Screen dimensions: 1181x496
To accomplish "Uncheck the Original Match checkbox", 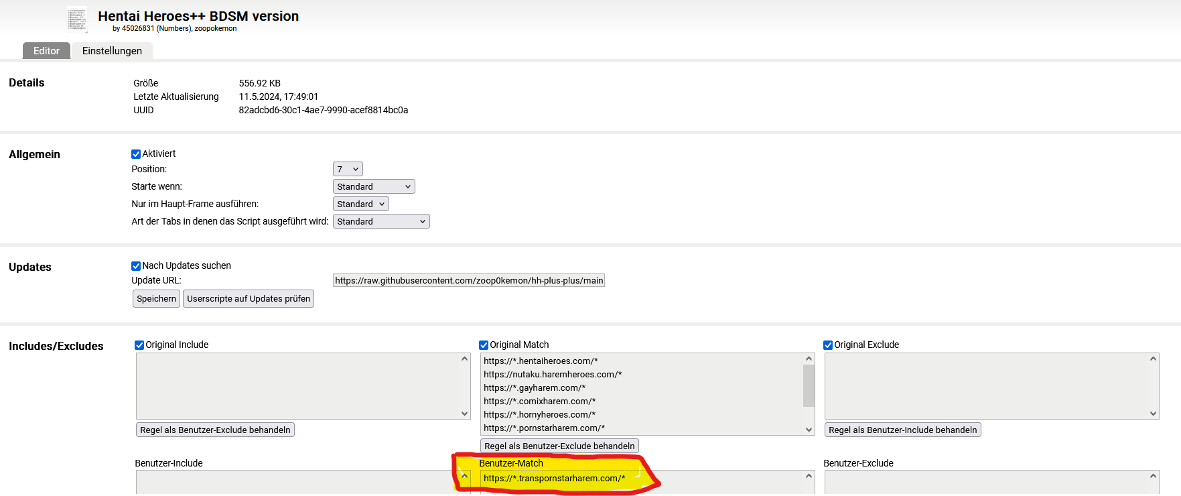I will pyautogui.click(x=484, y=345).
